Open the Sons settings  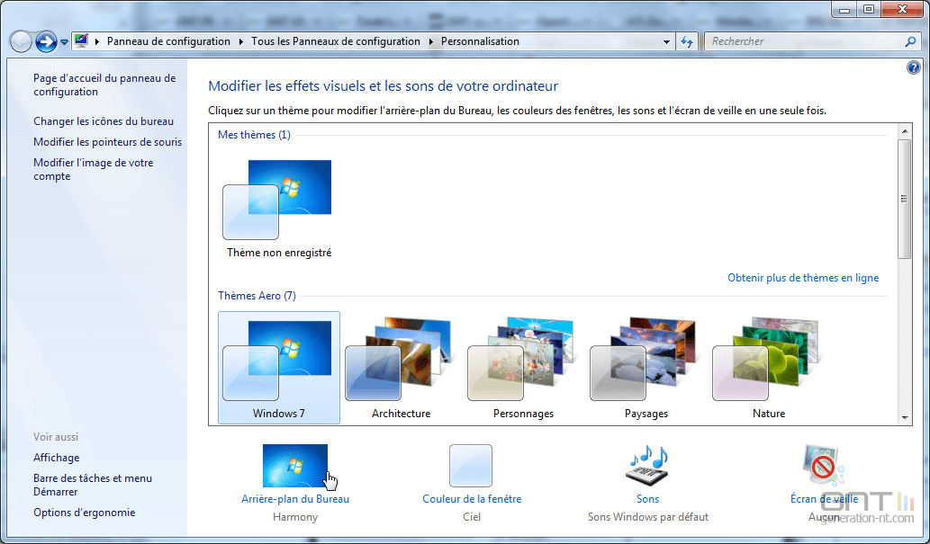click(647, 499)
